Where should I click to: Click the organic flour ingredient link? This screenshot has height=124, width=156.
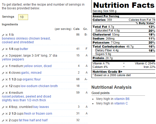pyautogui.click(x=32, y=79)
